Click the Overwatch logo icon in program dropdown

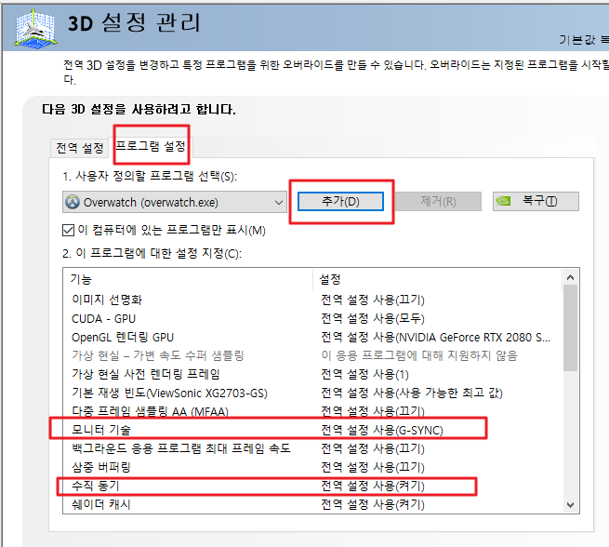[x=73, y=202]
